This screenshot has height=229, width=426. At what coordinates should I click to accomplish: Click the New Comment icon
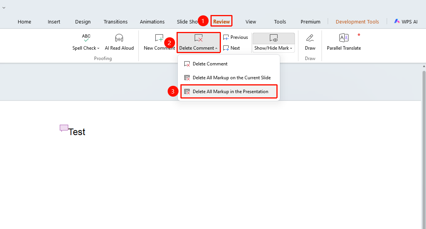click(159, 38)
